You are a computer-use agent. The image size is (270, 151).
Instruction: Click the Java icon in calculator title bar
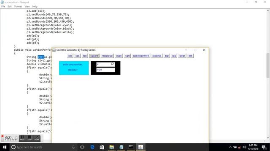click(x=54, y=50)
